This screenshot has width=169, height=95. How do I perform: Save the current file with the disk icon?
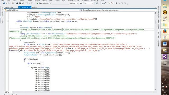(20, 3)
